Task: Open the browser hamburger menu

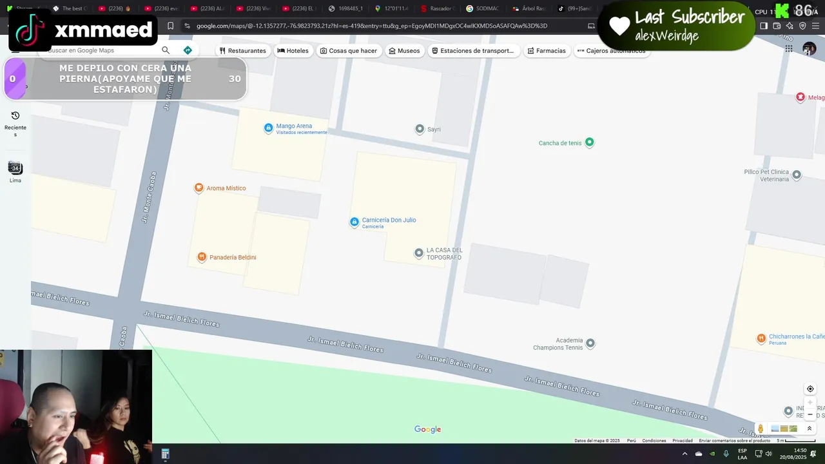Action: tap(815, 26)
